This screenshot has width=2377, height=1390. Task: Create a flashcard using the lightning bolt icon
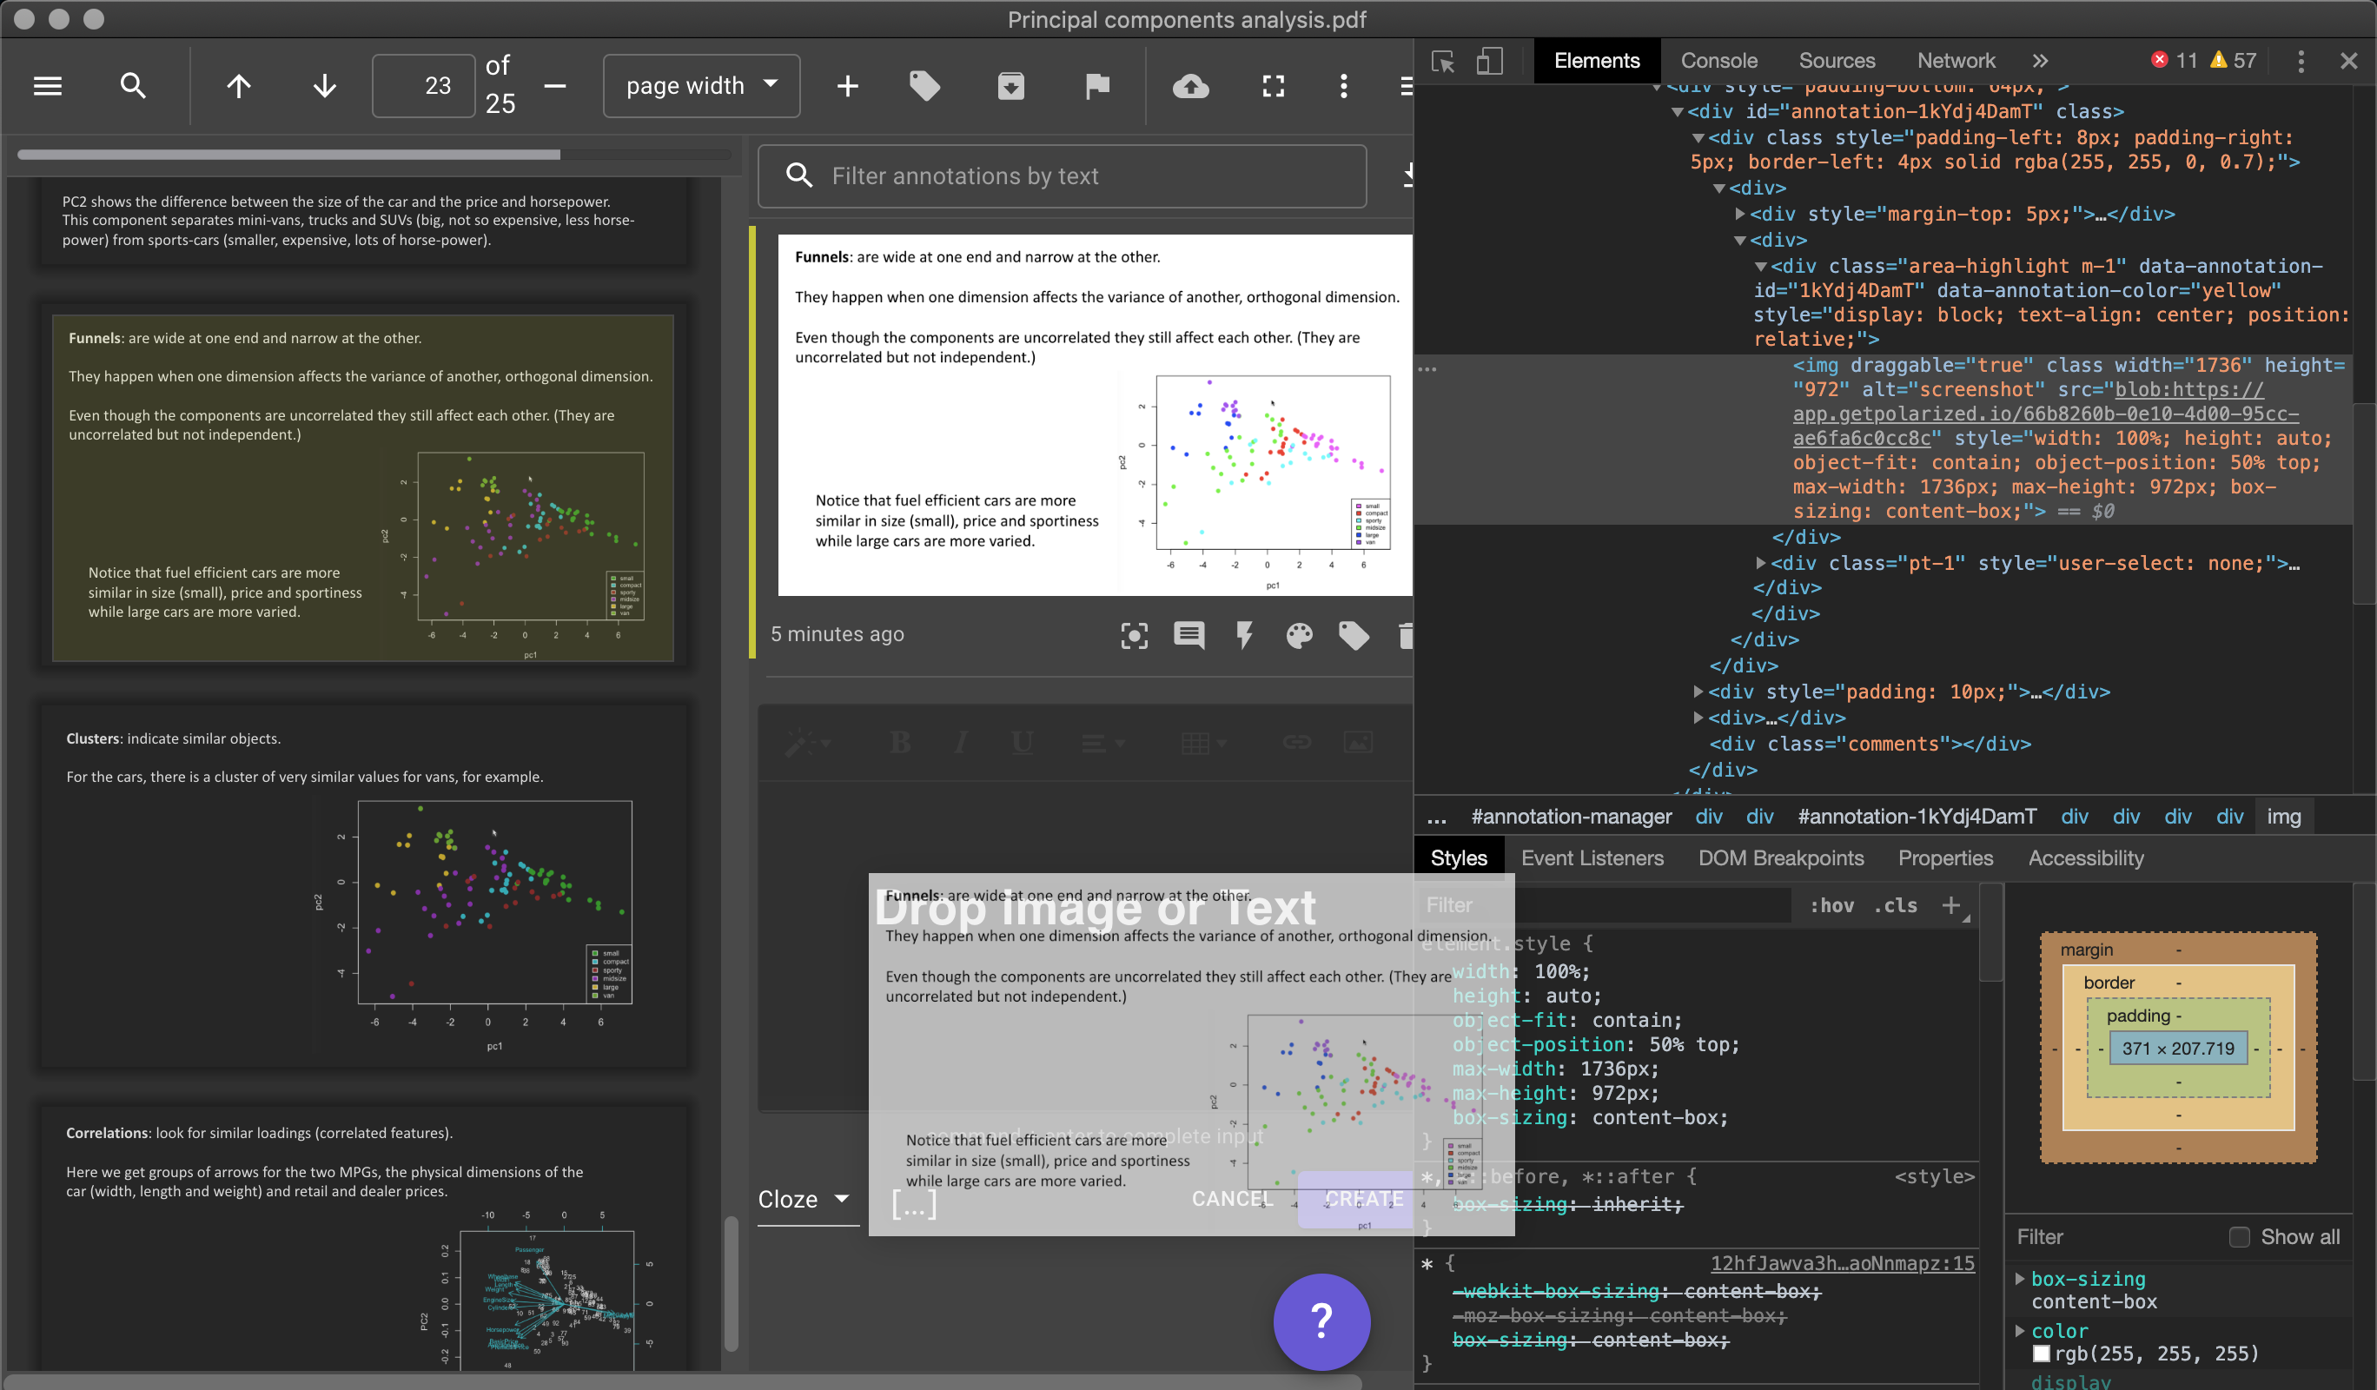pyautogui.click(x=1243, y=635)
